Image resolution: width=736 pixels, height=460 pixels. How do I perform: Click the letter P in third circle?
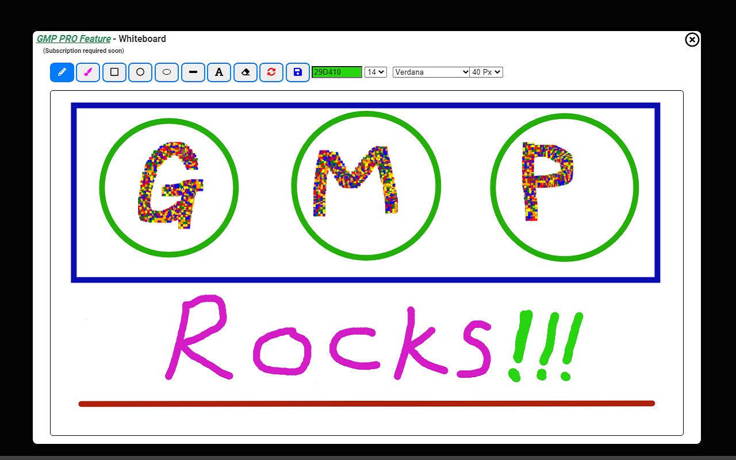click(x=547, y=181)
